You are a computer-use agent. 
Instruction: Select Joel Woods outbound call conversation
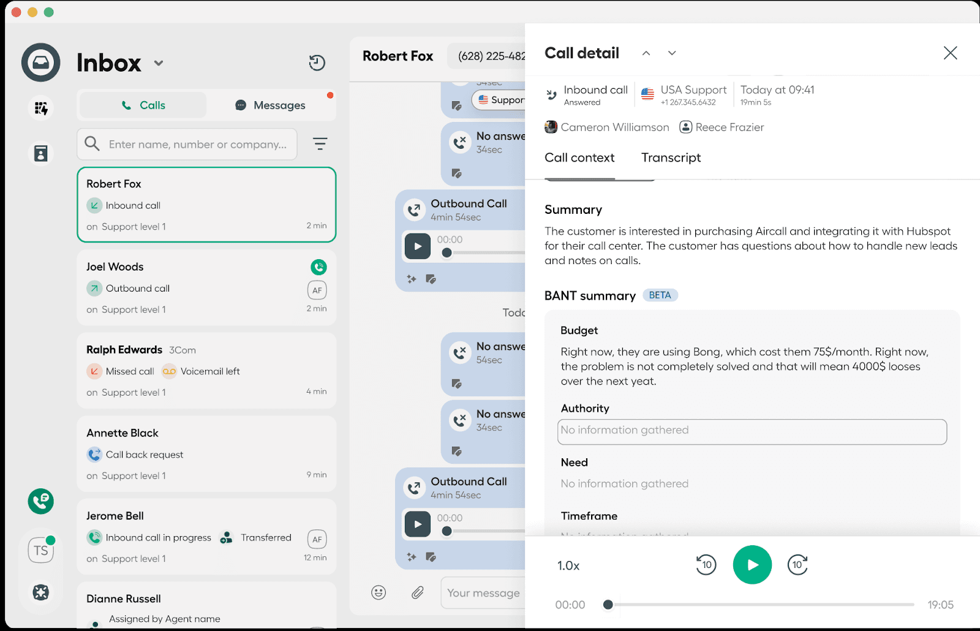206,288
